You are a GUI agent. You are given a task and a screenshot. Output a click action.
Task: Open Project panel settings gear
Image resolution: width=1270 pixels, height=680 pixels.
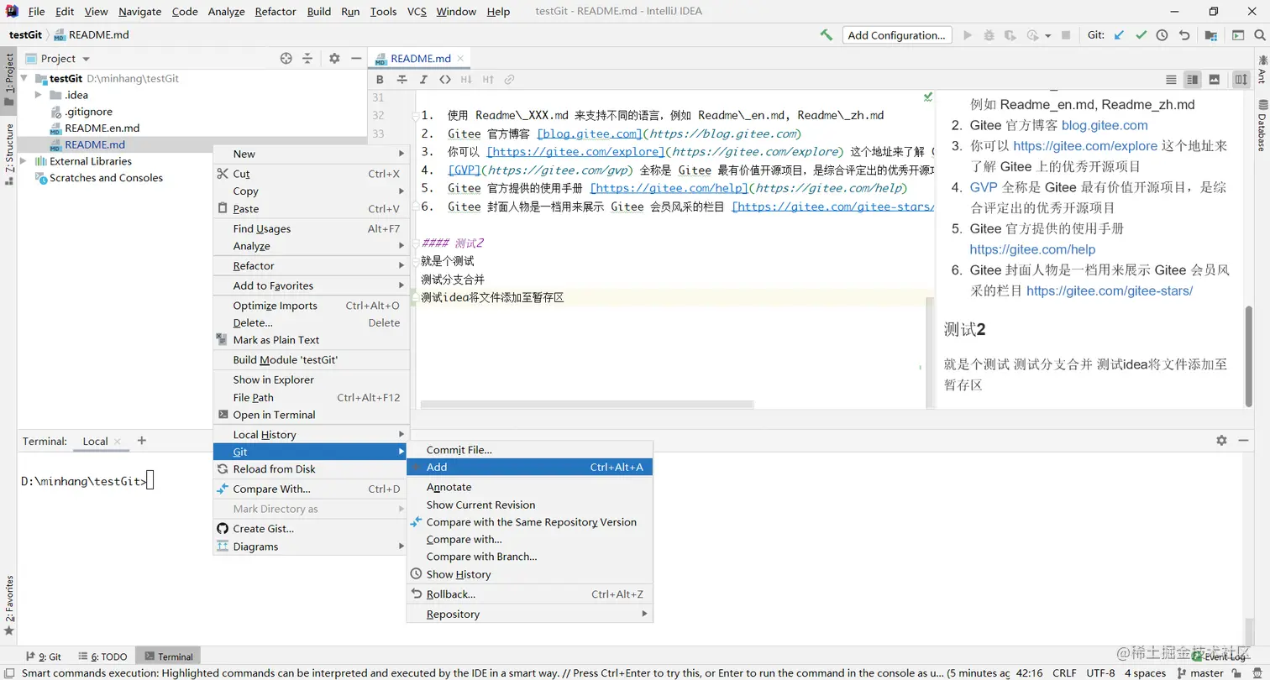(x=334, y=58)
